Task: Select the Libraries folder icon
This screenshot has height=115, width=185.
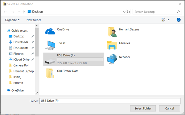Action: [112, 45]
